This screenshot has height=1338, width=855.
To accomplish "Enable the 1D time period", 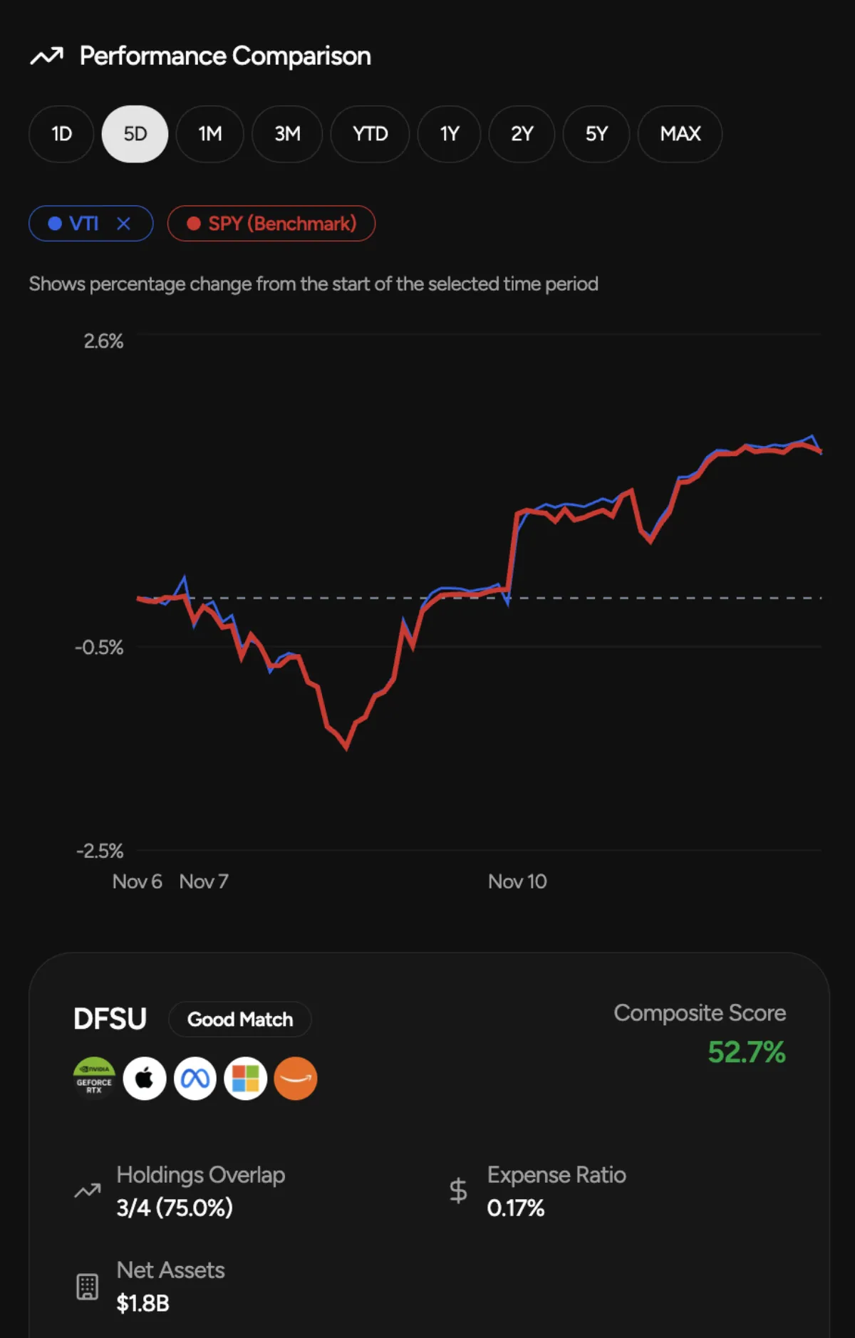I will pyautogui.click(x=61, y=134).
